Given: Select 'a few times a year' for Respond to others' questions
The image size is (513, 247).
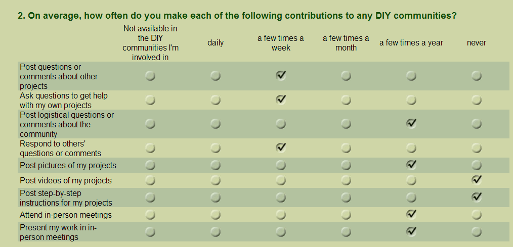Looking at the screenshot, I should 411,148.
